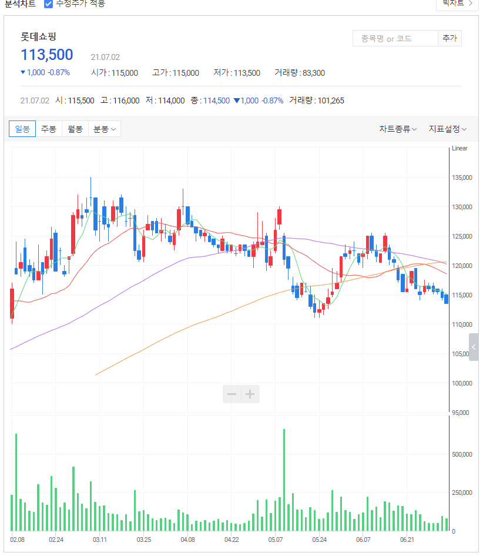Zoom in chart with plus button

pyautogui.click(x=250, y=394)
